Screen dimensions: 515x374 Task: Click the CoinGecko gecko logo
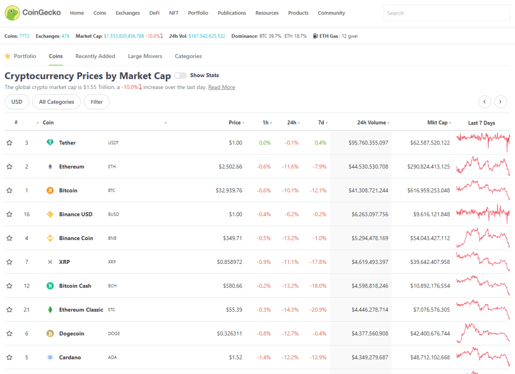point(12,13)
